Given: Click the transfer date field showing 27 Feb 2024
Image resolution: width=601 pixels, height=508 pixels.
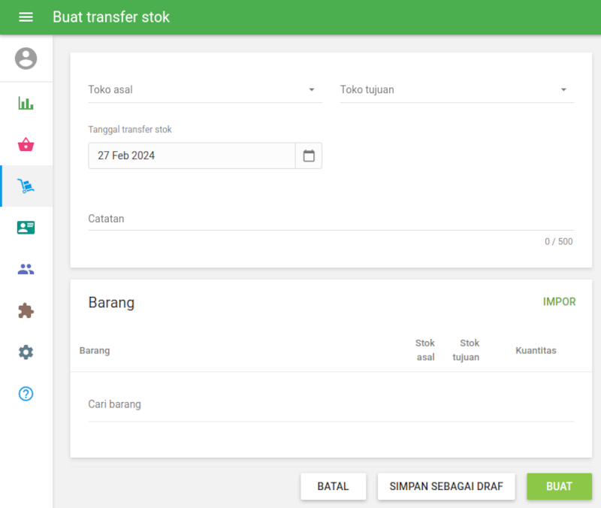Looking at the screenshot, I should 192,156.
